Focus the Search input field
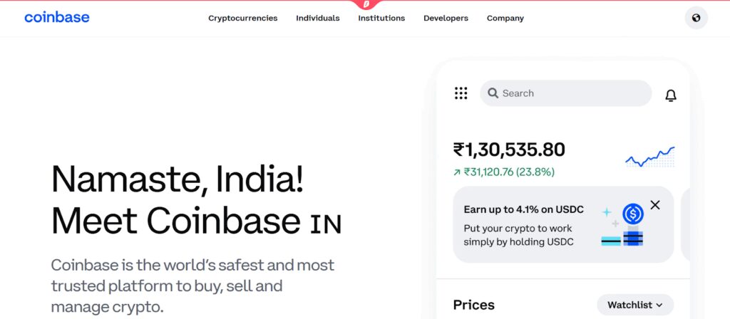 pos(570,93)
